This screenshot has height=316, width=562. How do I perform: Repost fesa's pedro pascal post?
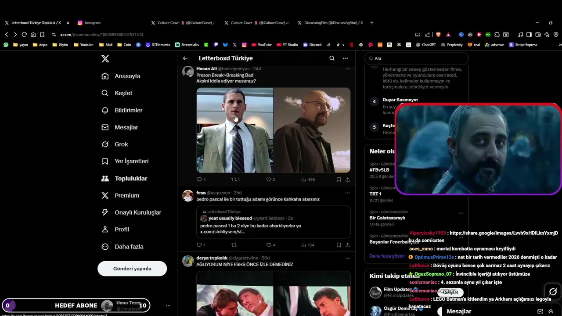coord(234,245)
